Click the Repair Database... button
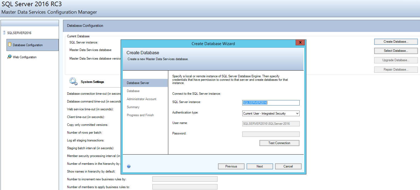The height and width of the screenshot is (190, 420). 396,70
